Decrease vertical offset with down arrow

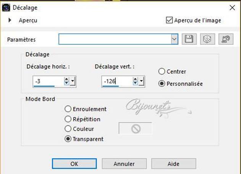click(x=135, y=83)
